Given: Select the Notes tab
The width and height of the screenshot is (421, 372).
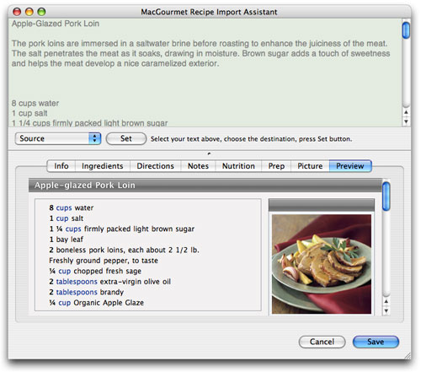Looking at the screenshot, I should pos(198,166).
